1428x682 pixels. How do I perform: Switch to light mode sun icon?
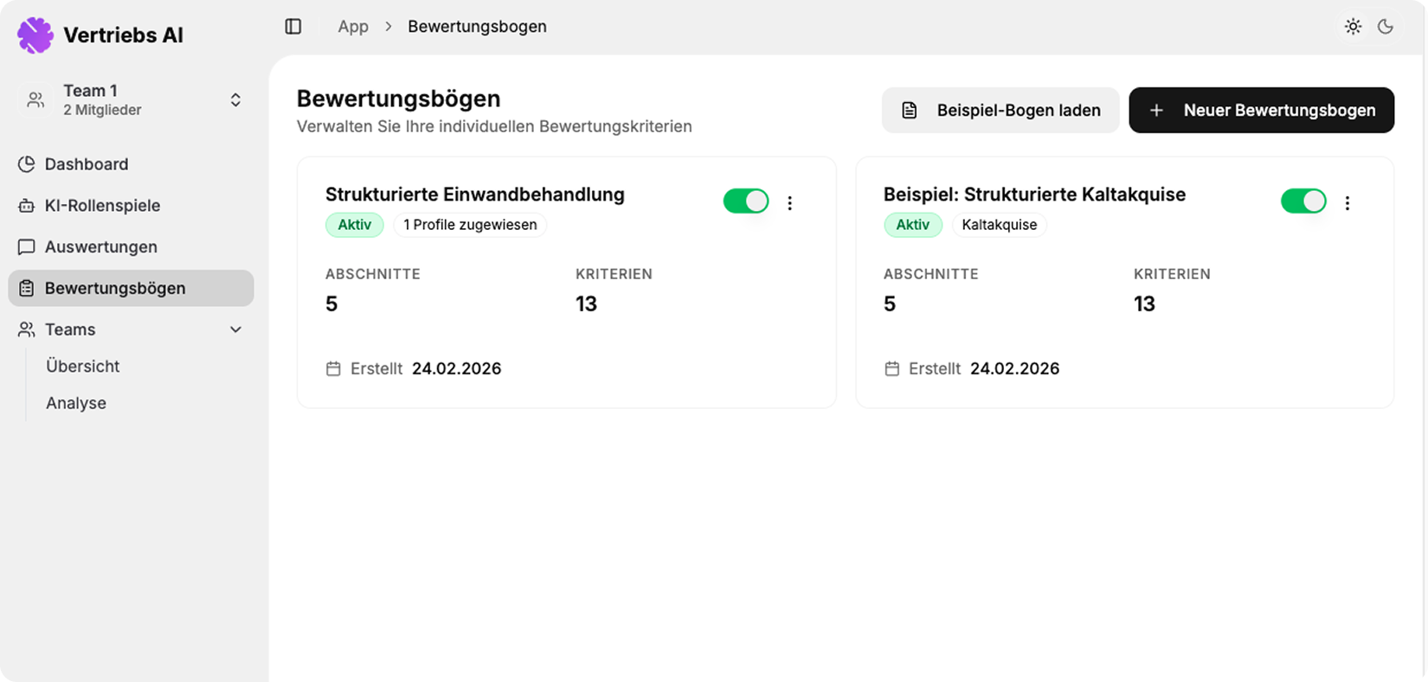click(x=1353, y=27)
